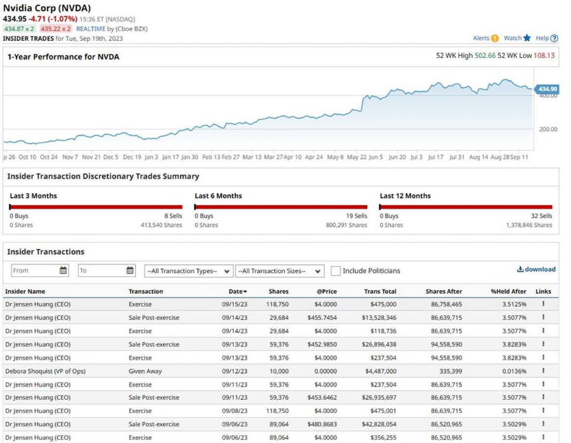This screenshot has width=571, height=443.
Task: Enable the Include Politicians checkbox
Action: [336, 271]
